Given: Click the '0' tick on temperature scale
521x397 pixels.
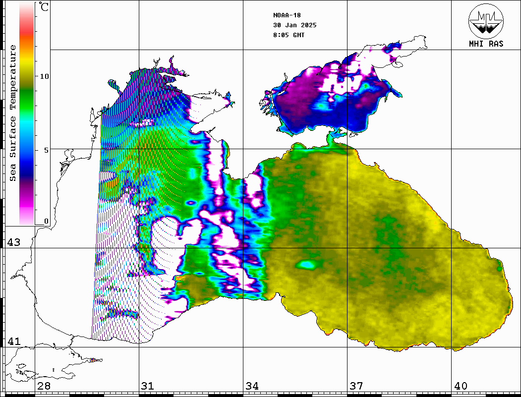Looking at the screenshot, I should (46, 221).
